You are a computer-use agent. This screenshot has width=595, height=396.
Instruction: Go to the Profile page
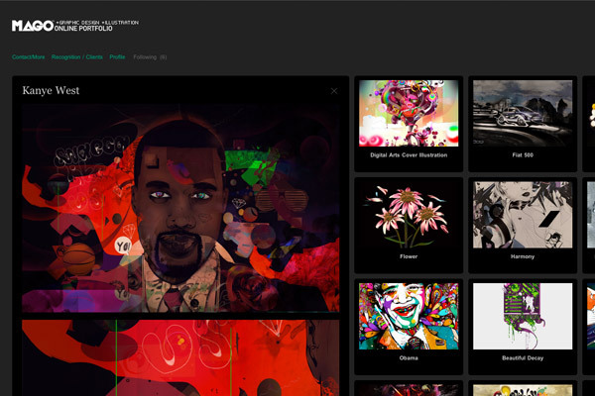(x=117, y=57)
